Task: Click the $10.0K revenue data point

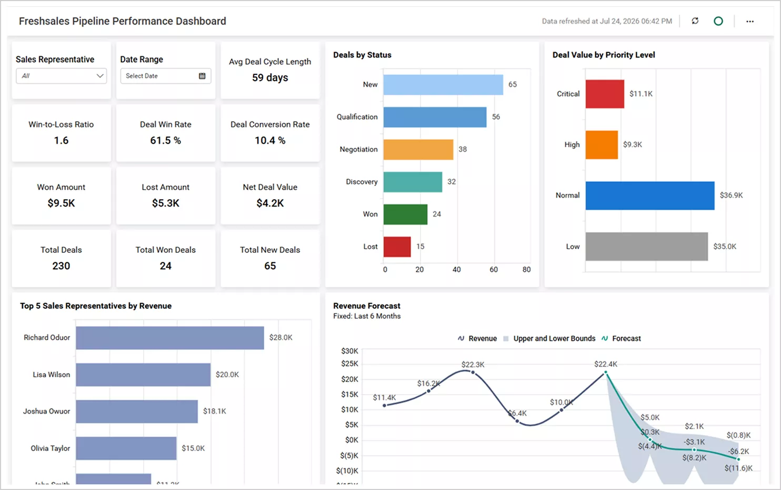Action: pyautogui.click(x=561, y=409)
